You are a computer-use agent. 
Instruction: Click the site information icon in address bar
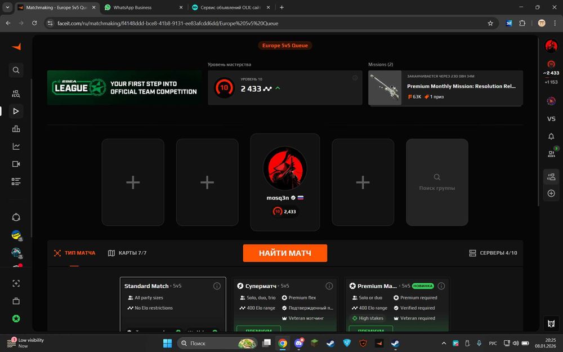(x=50, y=23)
